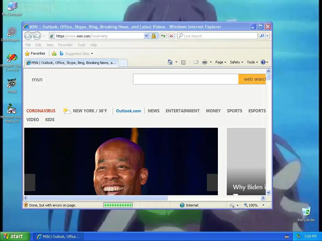The width and height of the screenshot is (322, 241).
Task: Click the error warning shield icon in status bar
Action: (26, 205)
